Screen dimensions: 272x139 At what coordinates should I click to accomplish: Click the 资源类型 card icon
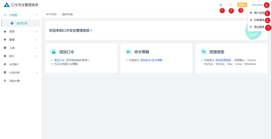204,52
